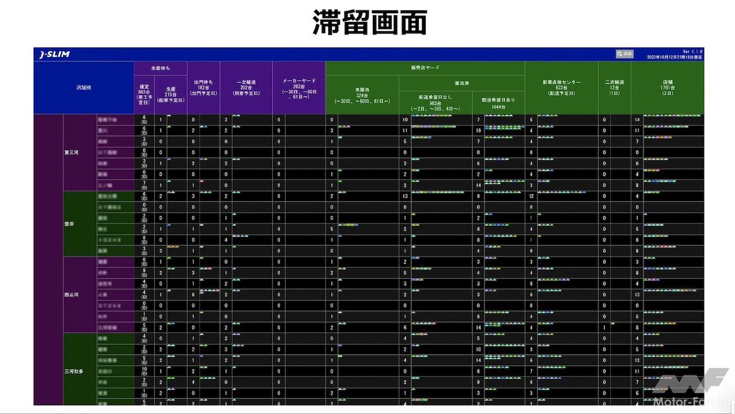Select the 販売店ヤード group header
Screen dimensions: 735x414
point(425,68)
